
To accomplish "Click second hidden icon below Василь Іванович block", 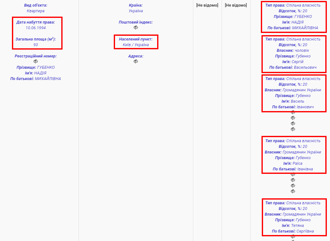I will [x=293, y=118].
